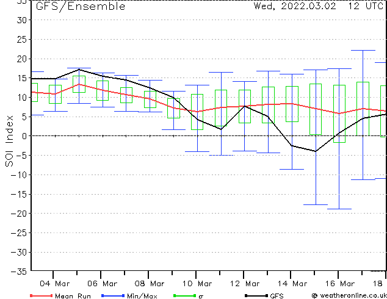
Task: Click the y-axis value 25
Action: pyautogui.click(x=22, y=39)
